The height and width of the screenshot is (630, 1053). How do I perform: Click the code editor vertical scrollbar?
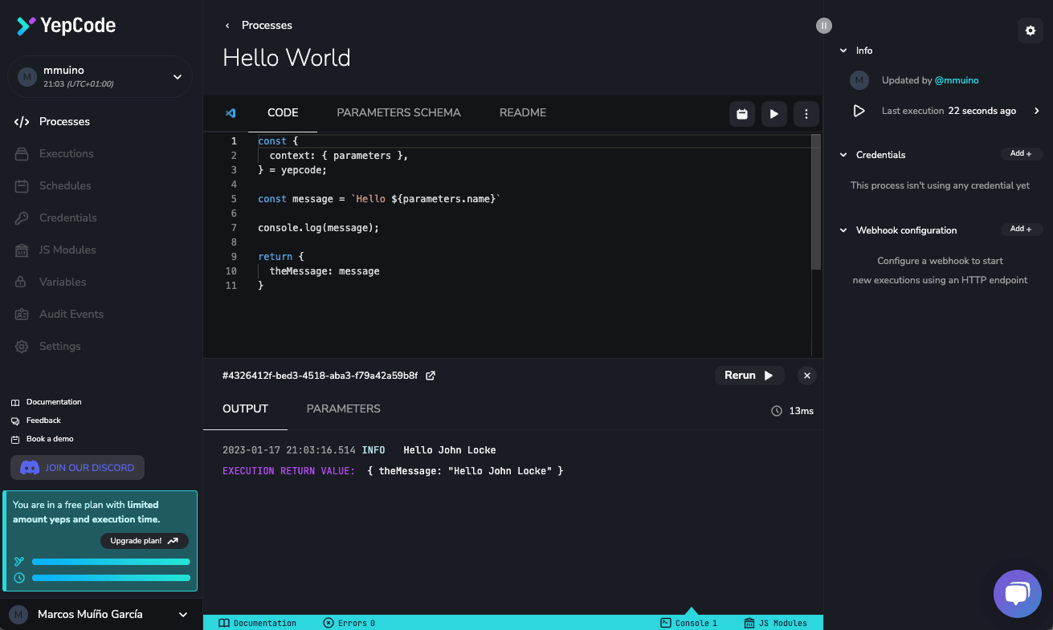click(816, 201)
